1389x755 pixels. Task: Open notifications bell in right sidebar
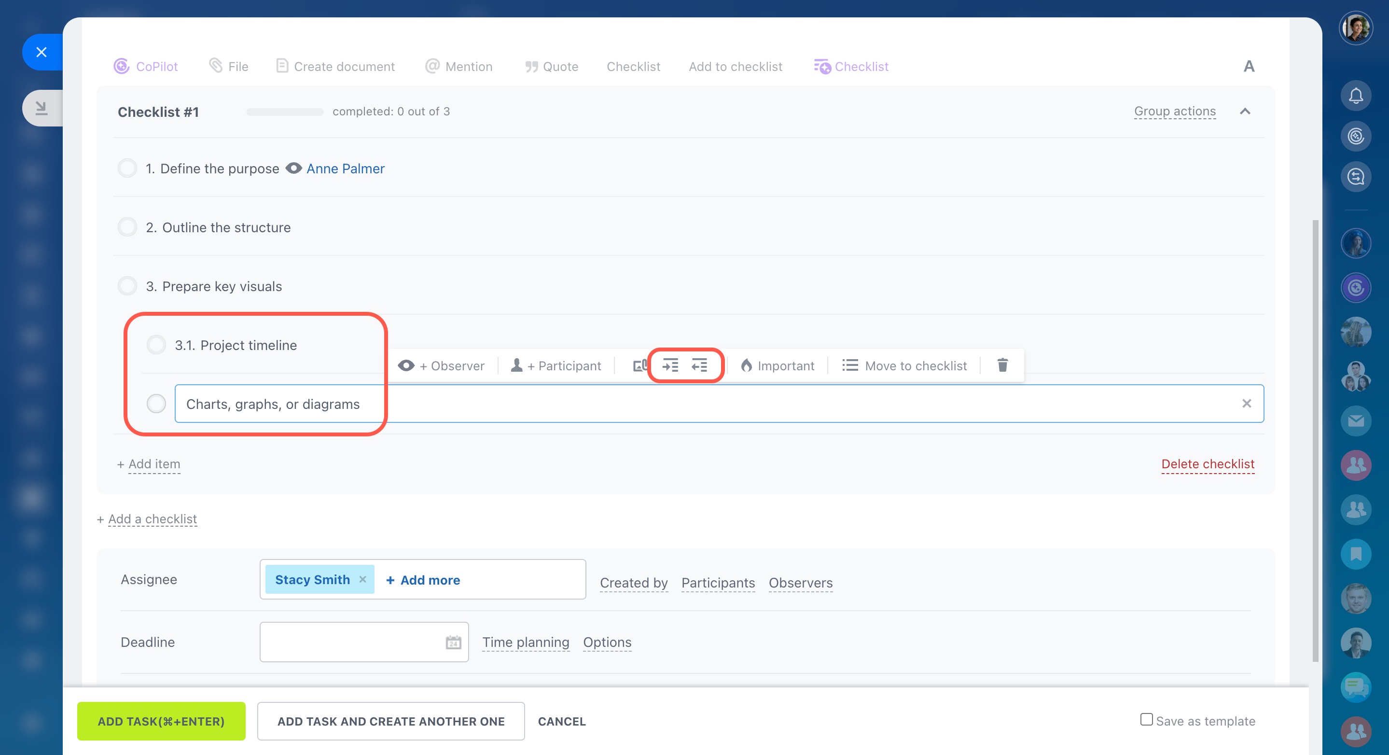(x=1356, y=96)
